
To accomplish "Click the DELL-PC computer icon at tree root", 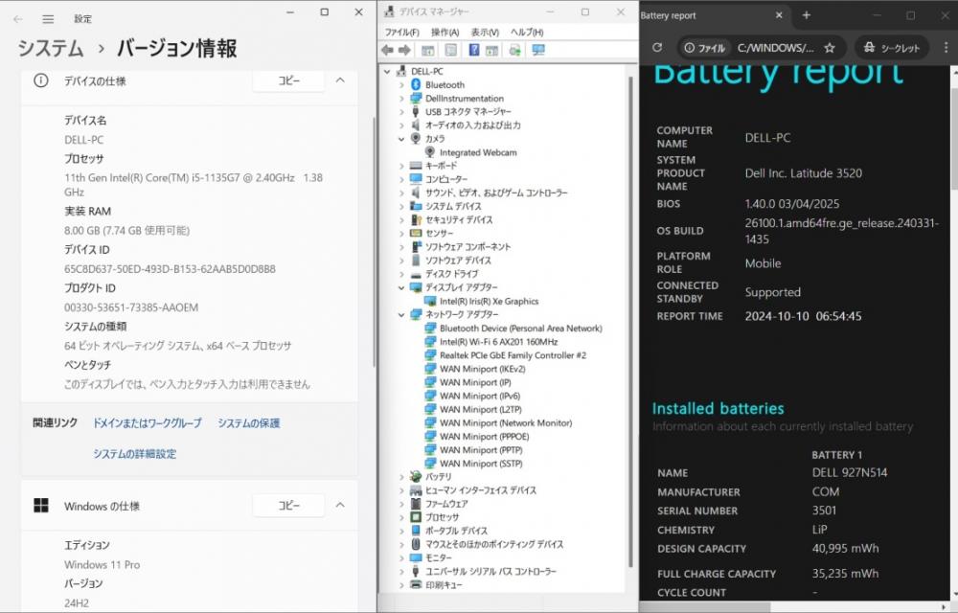I will point(401,72).
